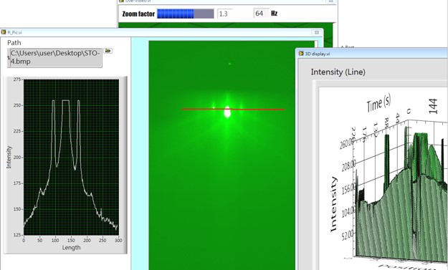
Task: Click the Zoom factor value field showing 1.3
Action: [225, 14]
